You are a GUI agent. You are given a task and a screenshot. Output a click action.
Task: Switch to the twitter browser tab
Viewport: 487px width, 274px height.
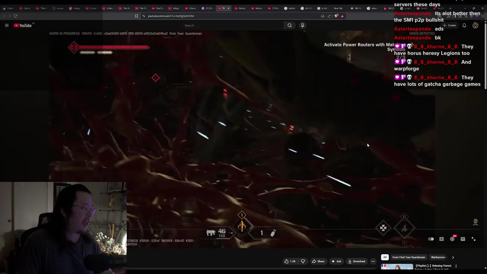(290, 8)
